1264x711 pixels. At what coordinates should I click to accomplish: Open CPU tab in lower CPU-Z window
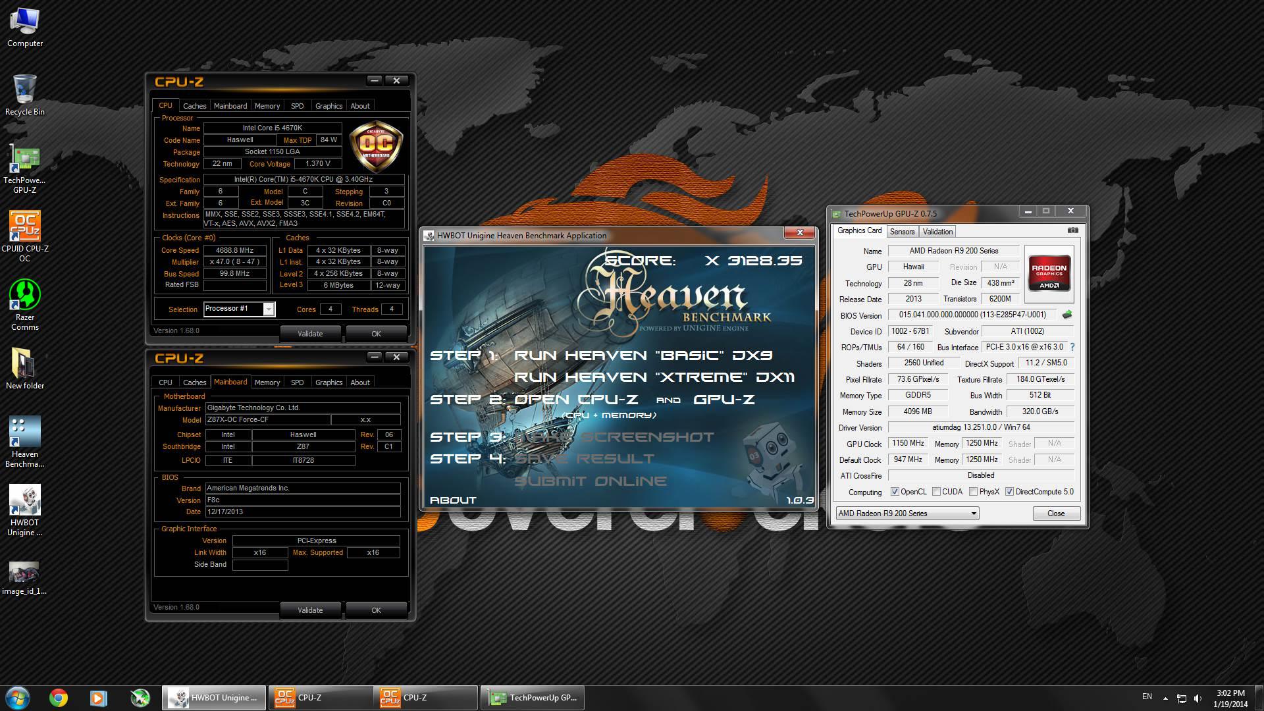pos(165,382)
